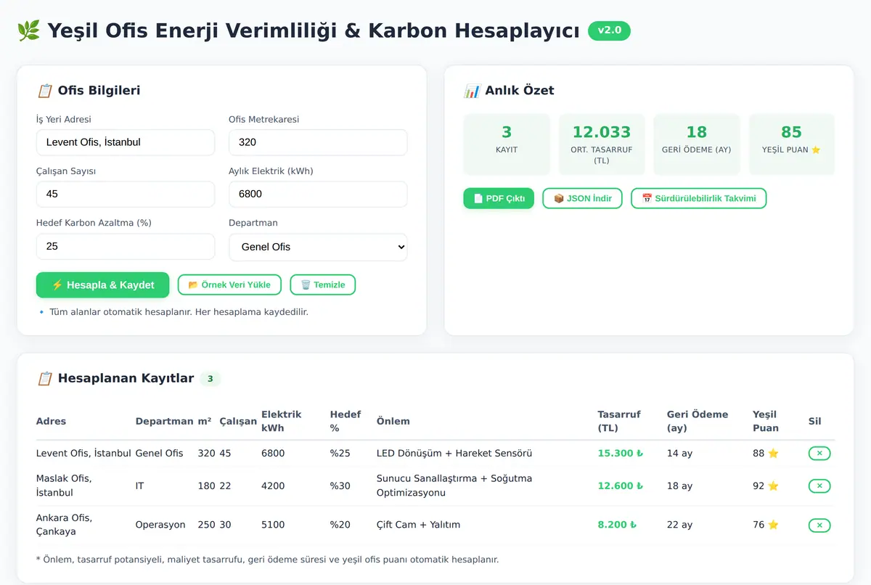Screen dimensions: 871x585
Task: Click the Yeşil Puan column header
Action: tap(766, 422)
